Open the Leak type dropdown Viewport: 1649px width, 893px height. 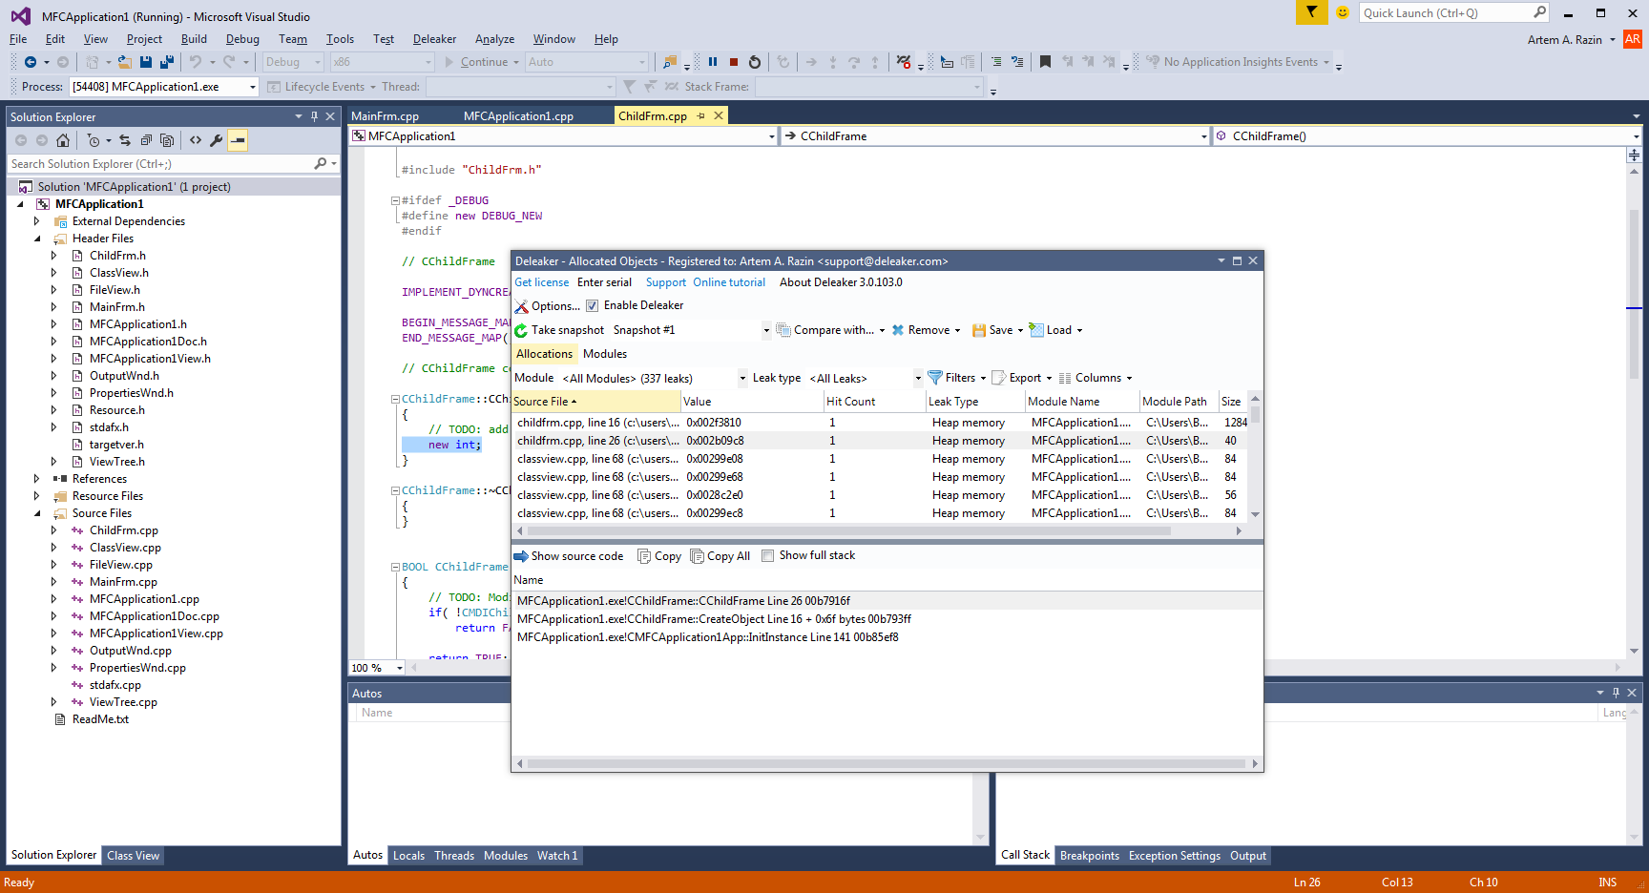tap(918, 379)
